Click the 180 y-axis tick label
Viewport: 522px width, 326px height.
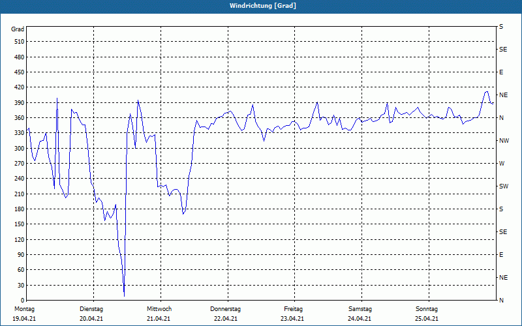(20, 209)
